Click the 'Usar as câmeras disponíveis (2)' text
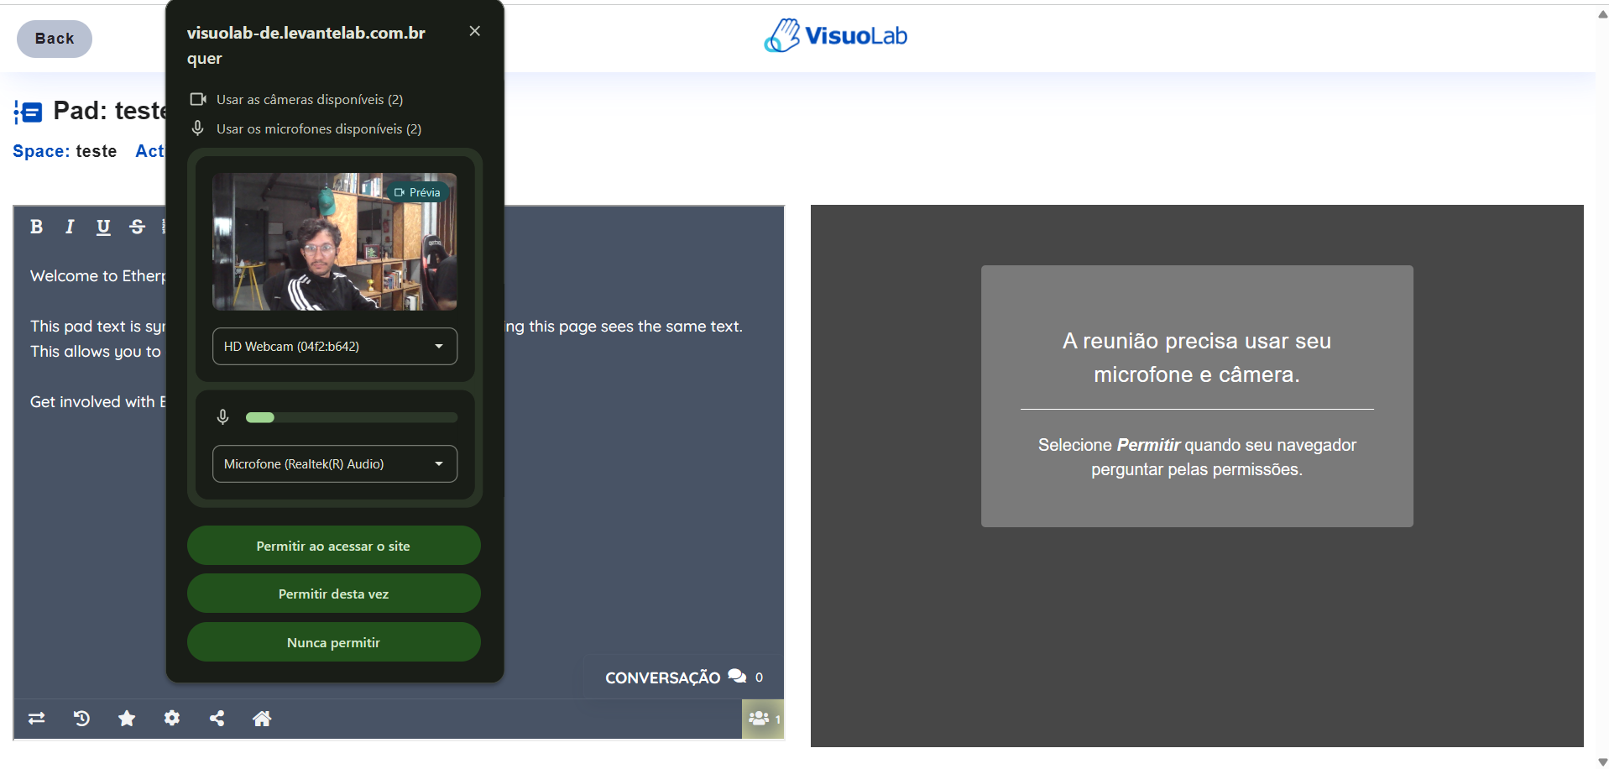The width and height of the screenshot is (1609, 769). 310,100
